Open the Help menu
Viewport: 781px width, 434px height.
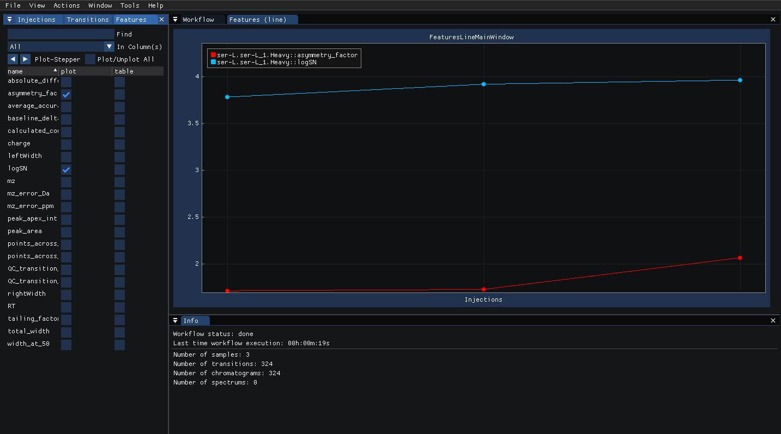[155, 5]
